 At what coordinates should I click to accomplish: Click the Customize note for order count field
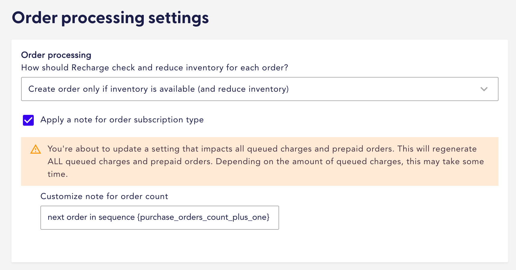point(160,217)
